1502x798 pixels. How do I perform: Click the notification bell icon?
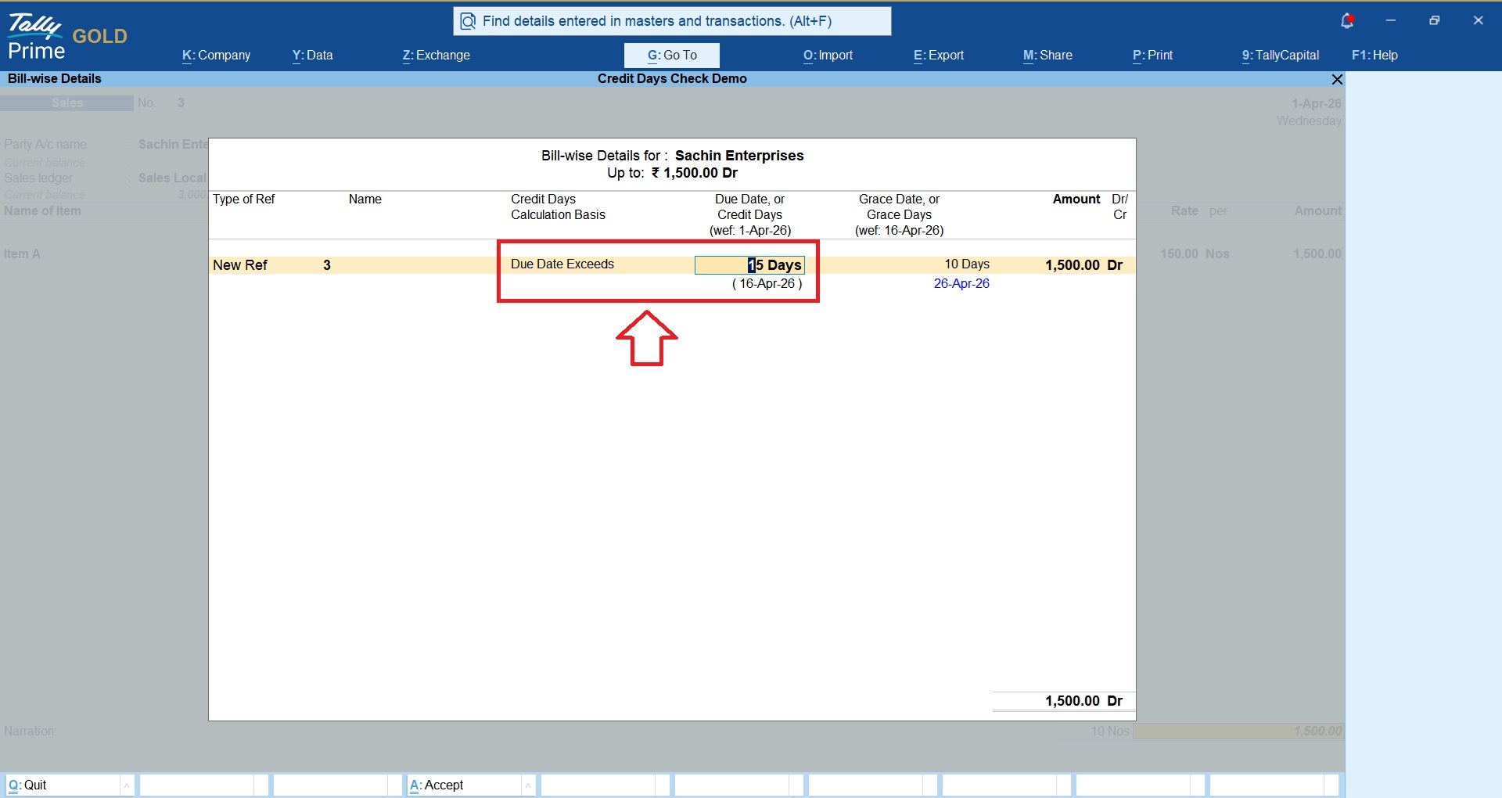coord(1346,21)
